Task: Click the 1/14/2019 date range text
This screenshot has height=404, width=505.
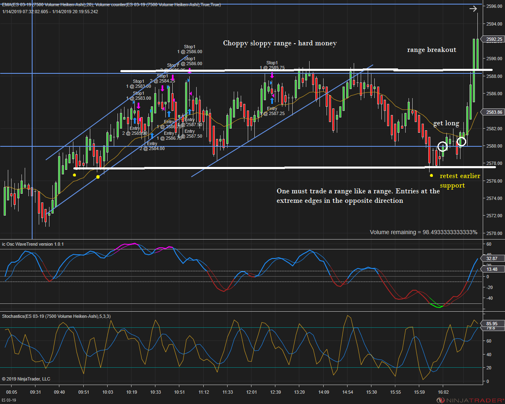Action: coord(50,11)
